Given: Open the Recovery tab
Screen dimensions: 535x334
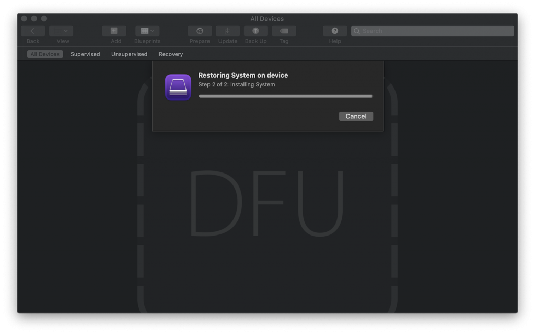Looking at the screenshot, I should pyautogui.click(x=170, y=54).
